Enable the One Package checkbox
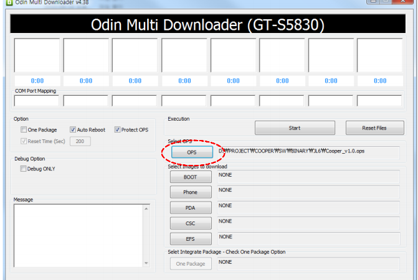The width and height of the screenshot is (418, 280). [x=24, y=130]
